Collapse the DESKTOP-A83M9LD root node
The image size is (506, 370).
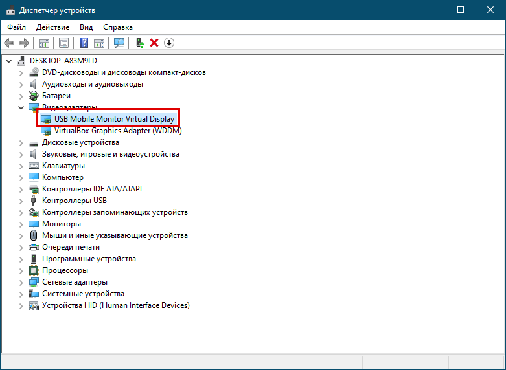coord(8,61)
